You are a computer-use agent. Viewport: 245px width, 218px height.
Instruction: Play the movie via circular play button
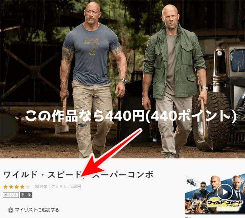tap(225, 192)
